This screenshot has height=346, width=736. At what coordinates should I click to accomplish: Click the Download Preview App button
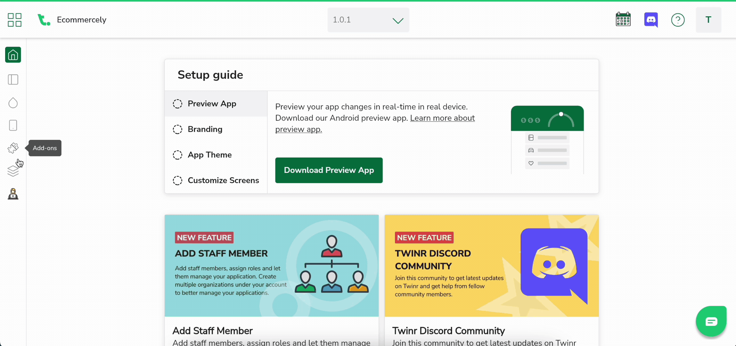[x=329, y=170]
